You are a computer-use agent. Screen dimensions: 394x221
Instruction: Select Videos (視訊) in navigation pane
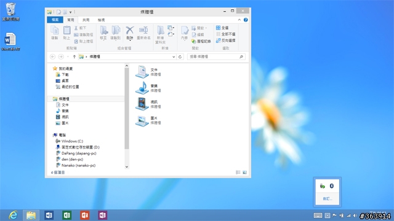tap(62, 117)
